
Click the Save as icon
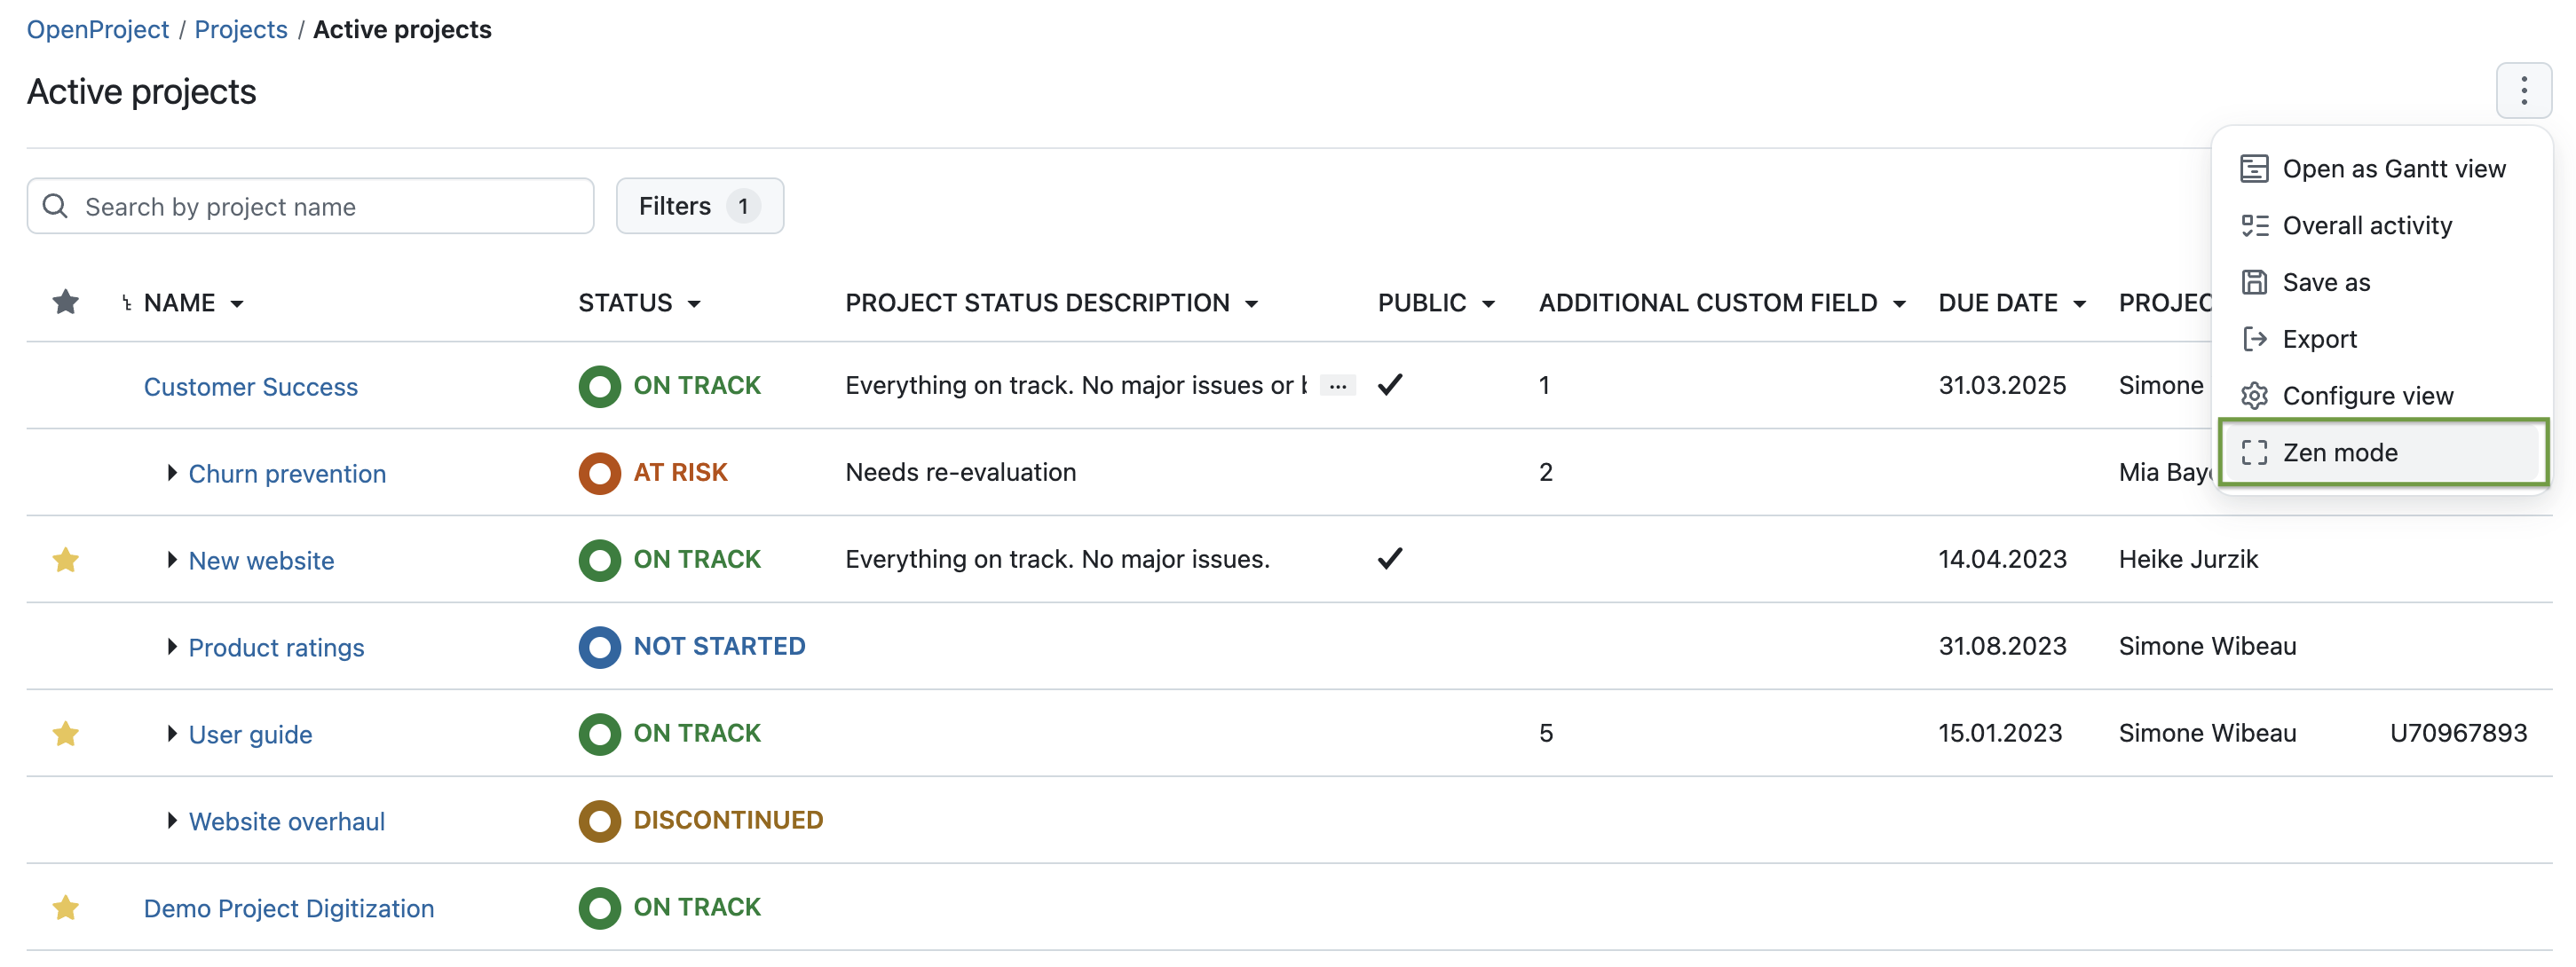point(2256,280)
